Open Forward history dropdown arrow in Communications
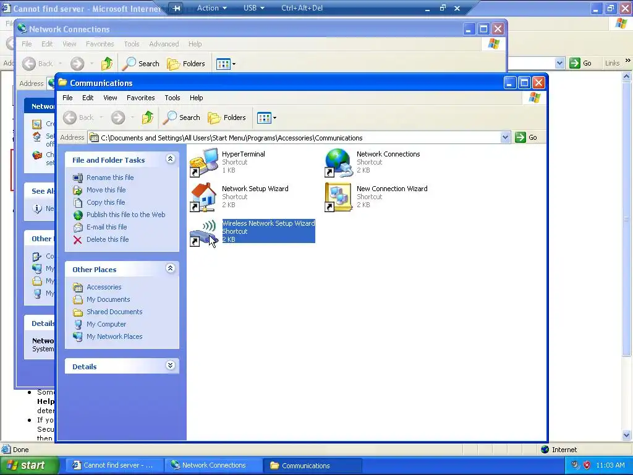The image size is (633, 475). point(132,118)
